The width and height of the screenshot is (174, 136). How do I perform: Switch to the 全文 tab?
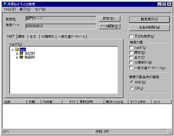point(34,37)
